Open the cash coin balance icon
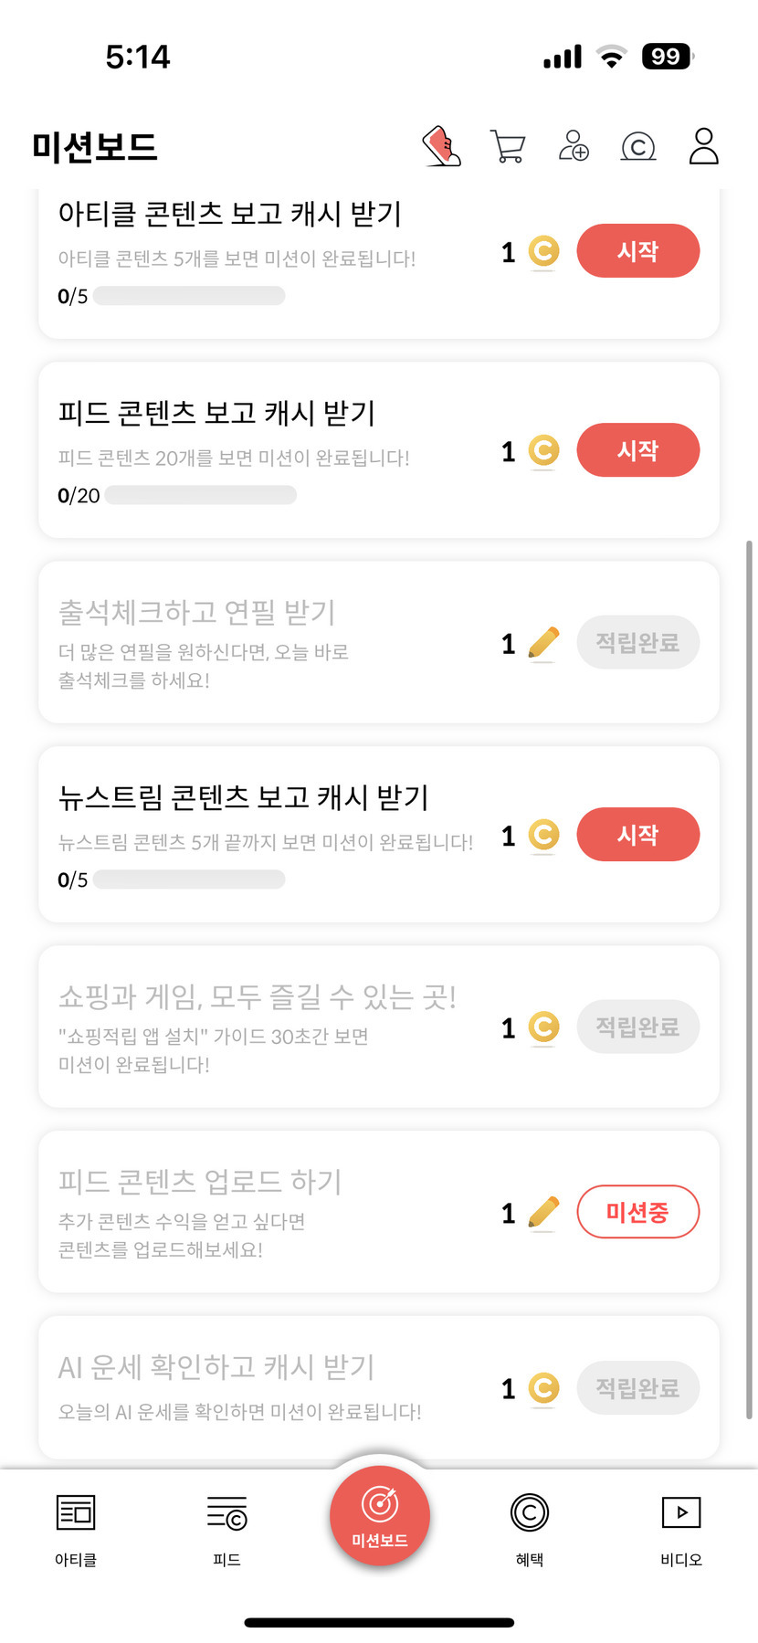Image resolution: width=758 pixels, height=1643 pixels. [638, 146]
